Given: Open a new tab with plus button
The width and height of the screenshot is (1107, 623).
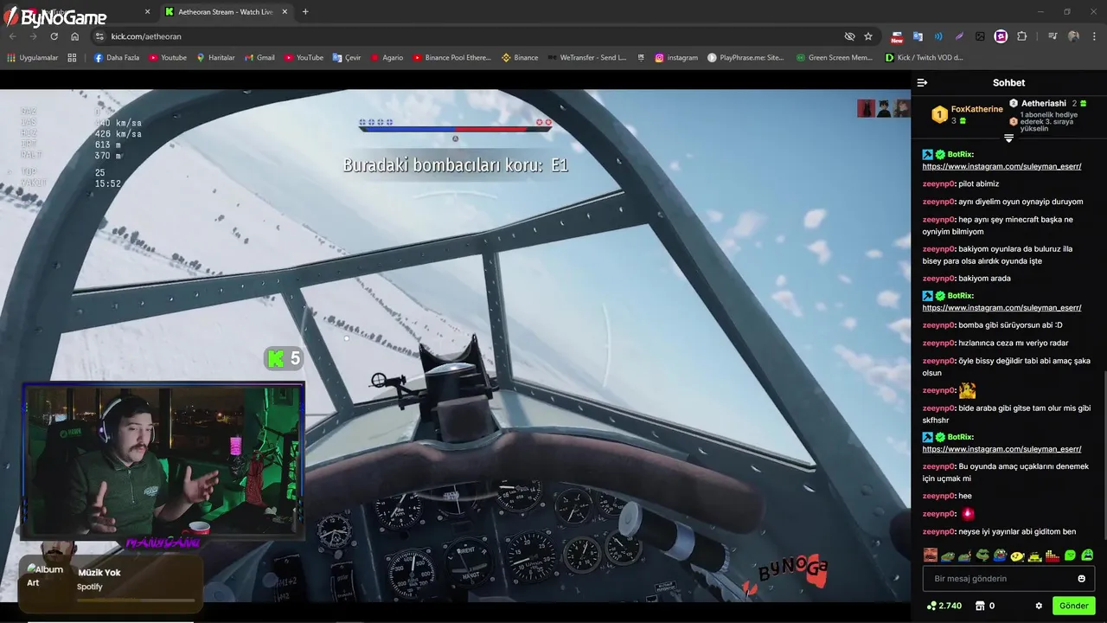Looking at the screenshot, I should coord(305,12).
